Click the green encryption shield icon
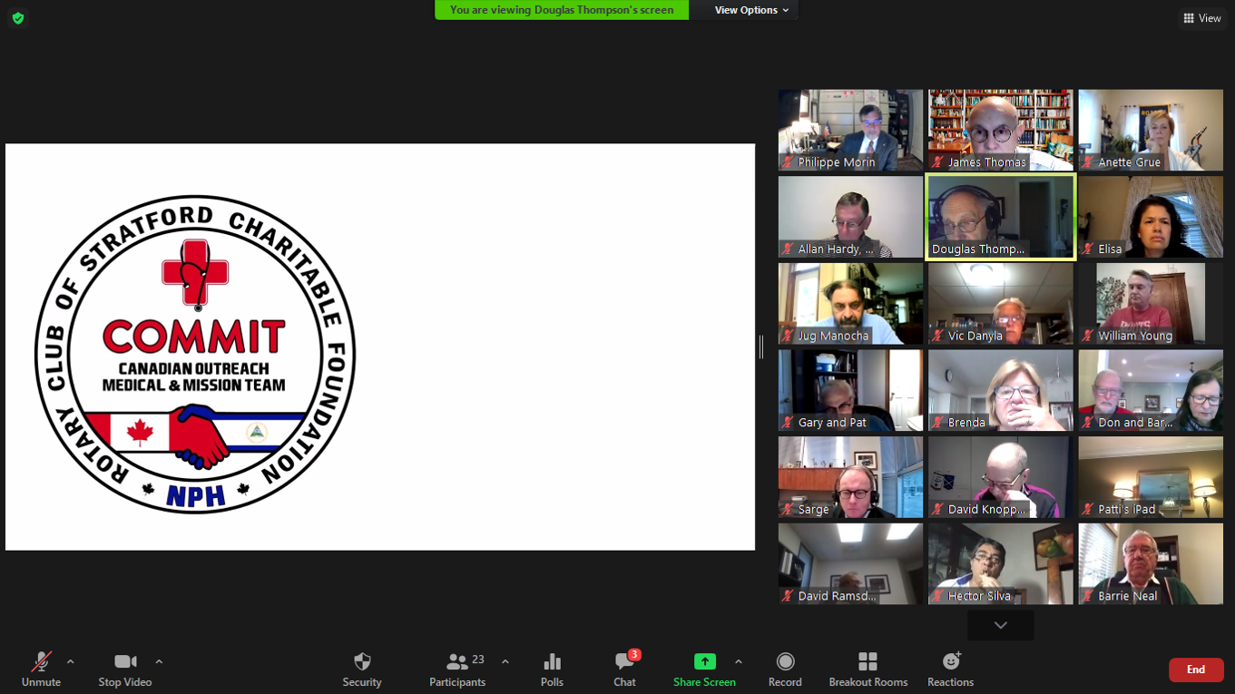 pos(17,18)
